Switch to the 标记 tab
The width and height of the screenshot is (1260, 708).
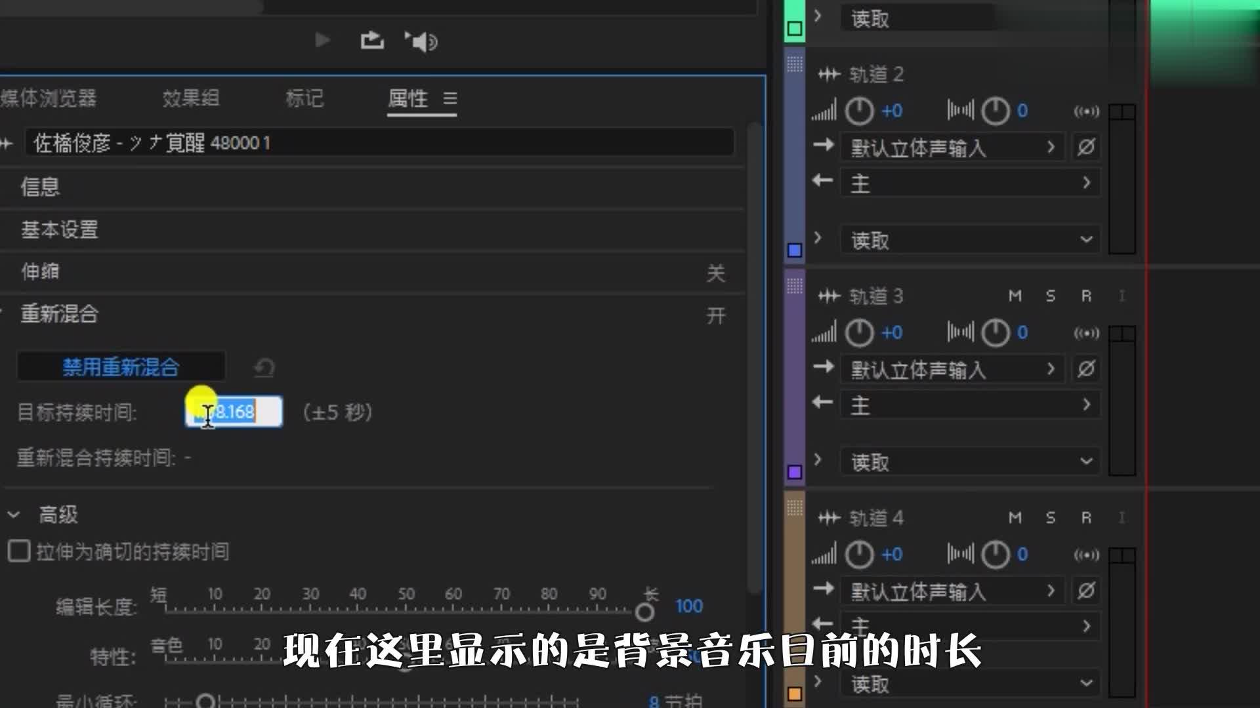pos(304,98)
